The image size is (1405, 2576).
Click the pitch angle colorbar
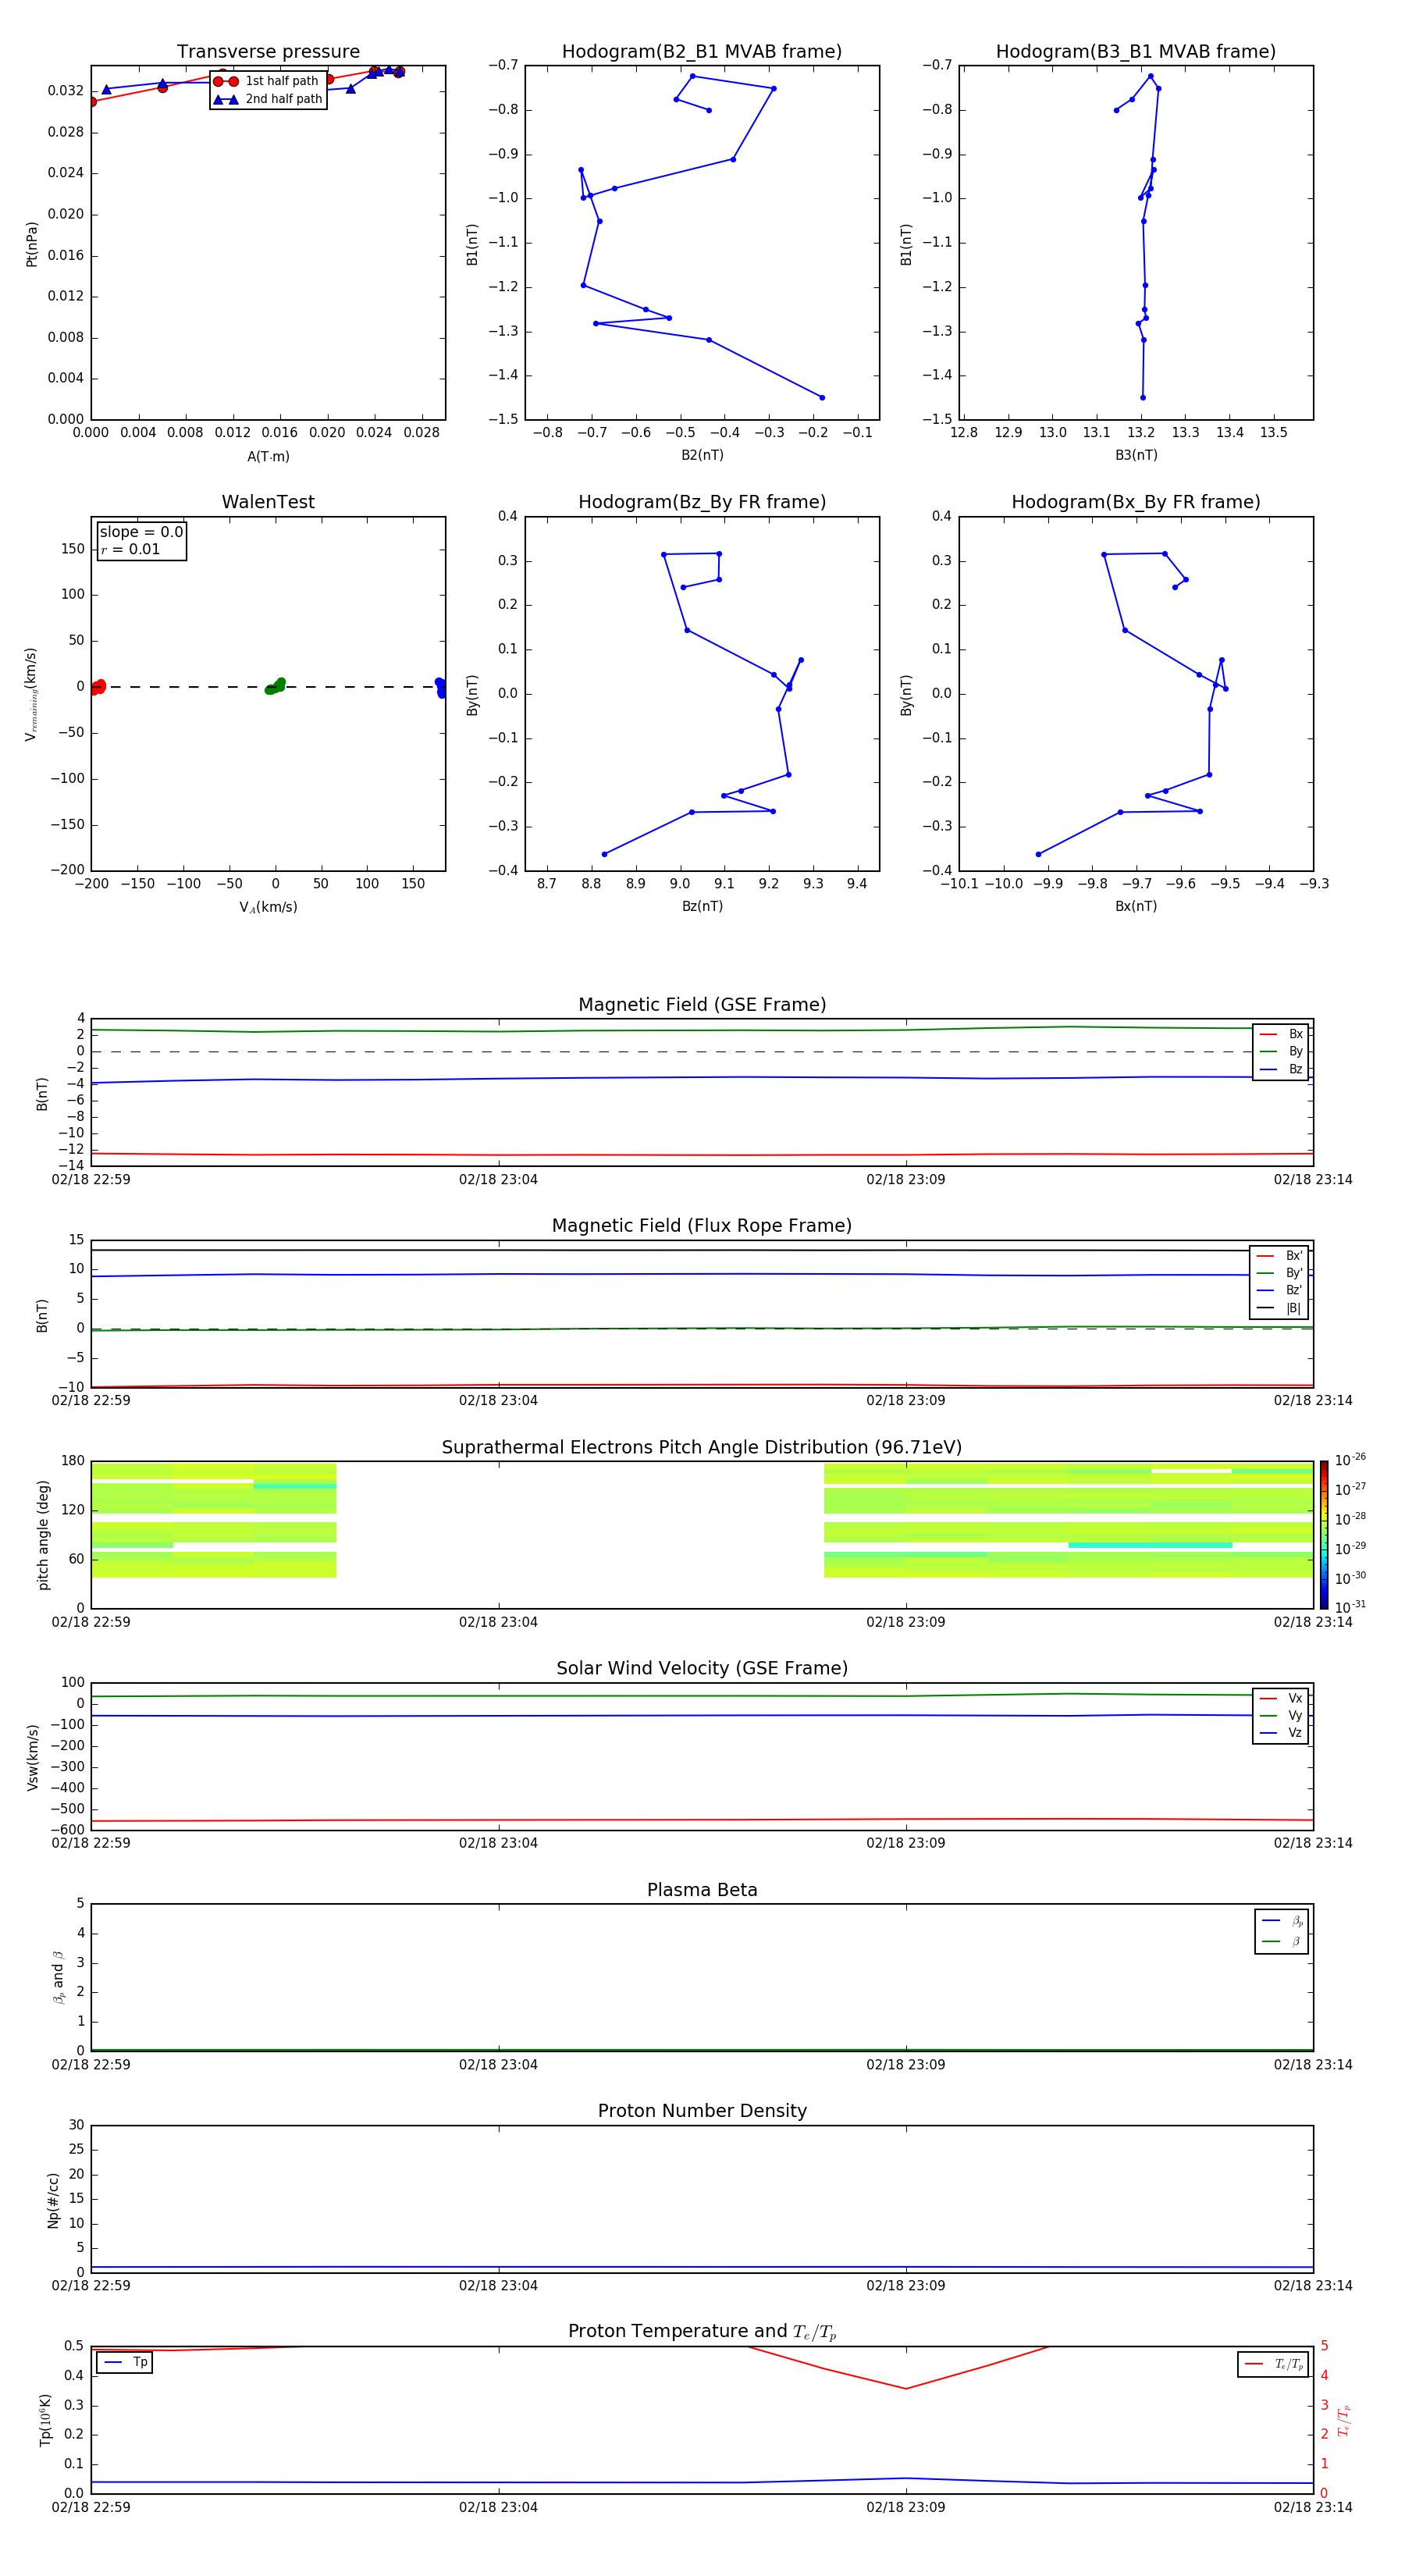[1324, 1535]
